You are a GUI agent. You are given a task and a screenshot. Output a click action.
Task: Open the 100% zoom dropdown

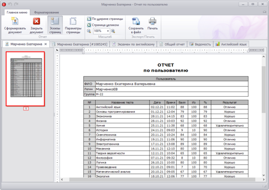click(x=108, y=31)
